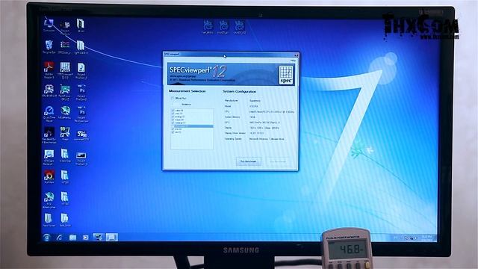Viewport: 478px width, 269px height.
Task: Uncheck the sw-03 viewset
Action: click(173, 132)
